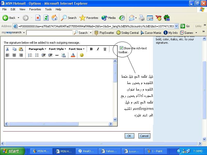This screenshot has height=155, width=207.
Task: Open the Back button history dropdown
Action: pyautogui.click(x=18, y=18)
